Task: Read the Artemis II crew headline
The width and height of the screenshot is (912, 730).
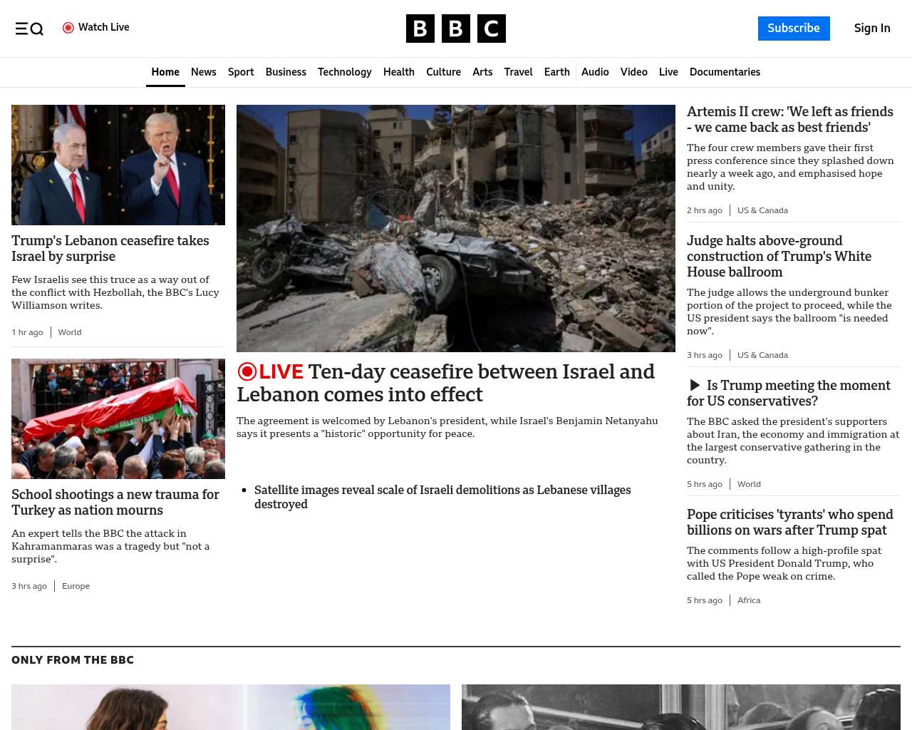Action: (790, 120)
